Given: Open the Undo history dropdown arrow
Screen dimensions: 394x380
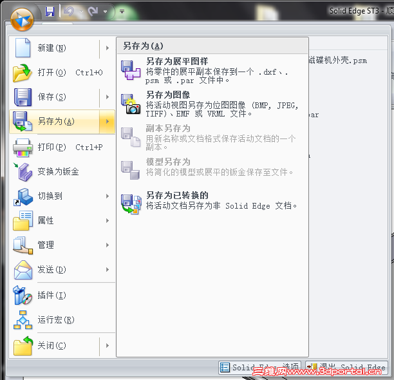Looking at the screenshot, I should [81, 12].
